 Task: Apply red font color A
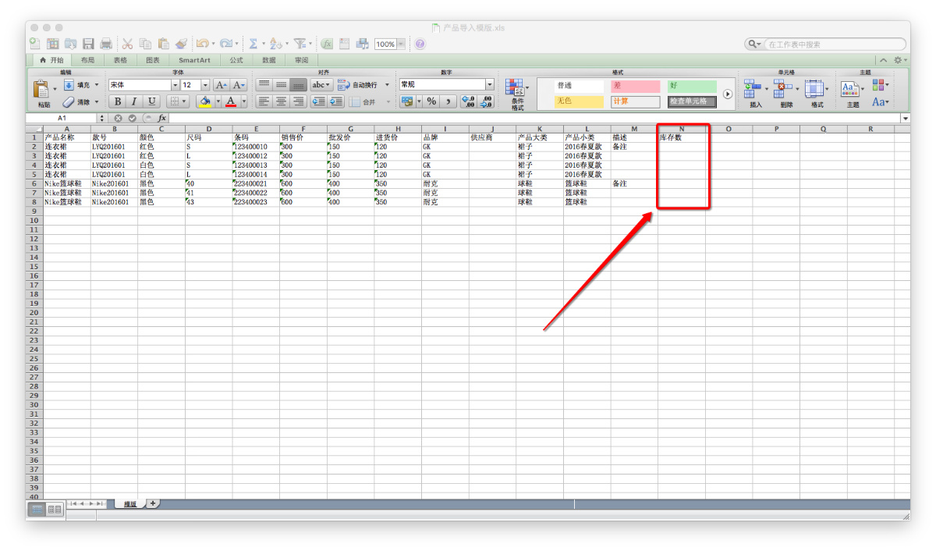(x=231, y=101)
